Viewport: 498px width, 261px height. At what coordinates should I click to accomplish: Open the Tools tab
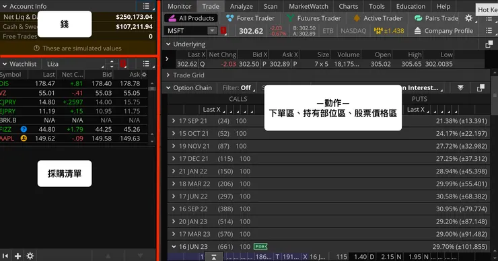coord(377,6)
